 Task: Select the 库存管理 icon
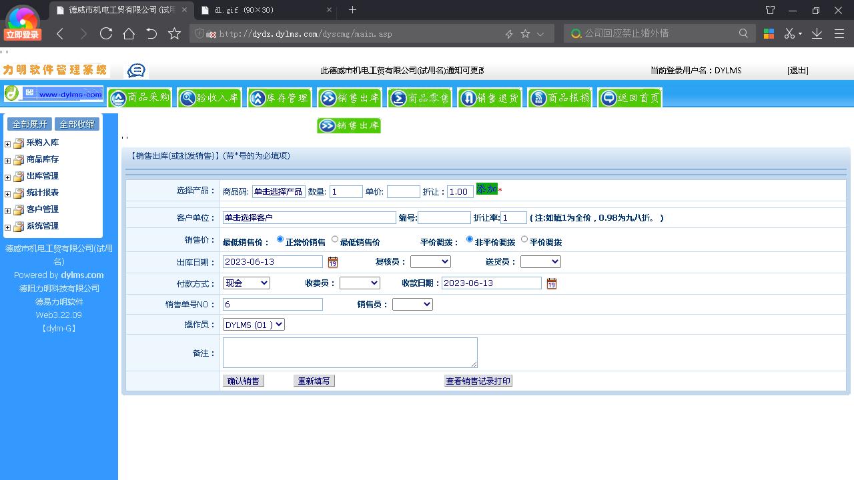point(280,97)
